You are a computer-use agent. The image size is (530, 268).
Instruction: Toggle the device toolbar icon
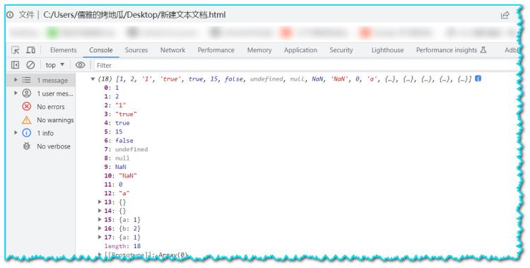31,49
